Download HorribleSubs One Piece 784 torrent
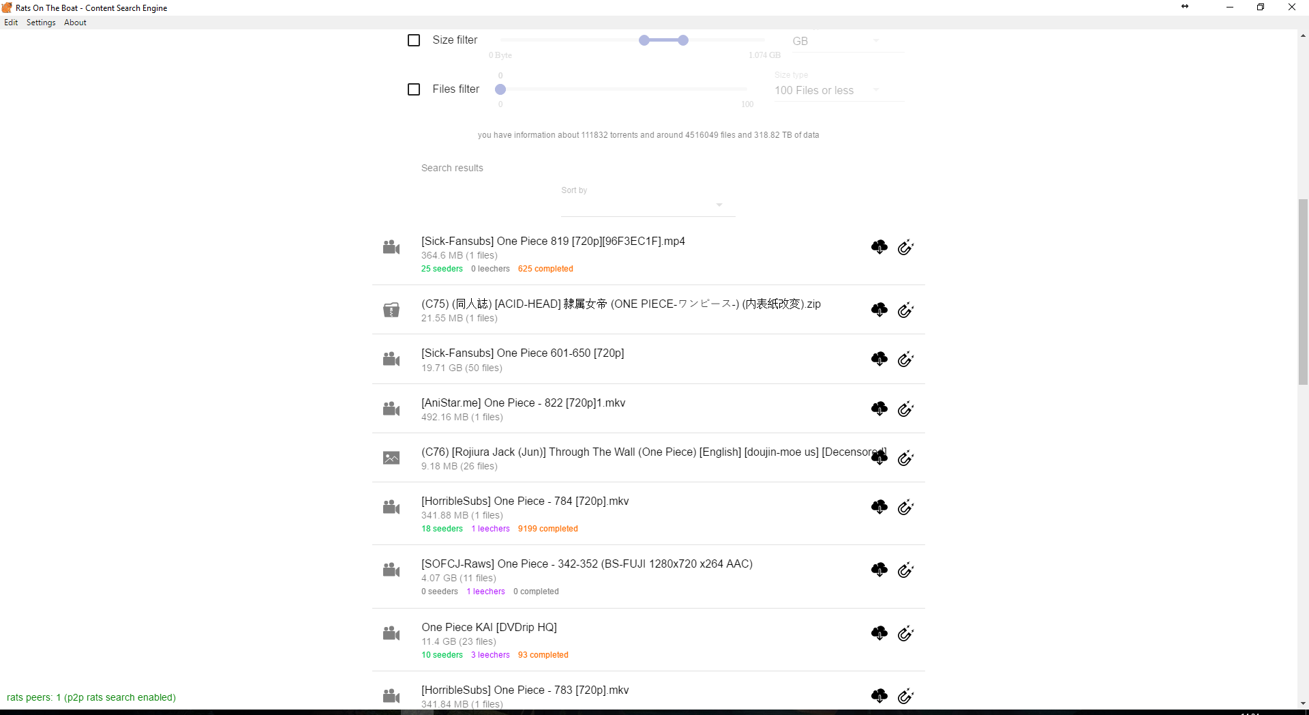 879,507
